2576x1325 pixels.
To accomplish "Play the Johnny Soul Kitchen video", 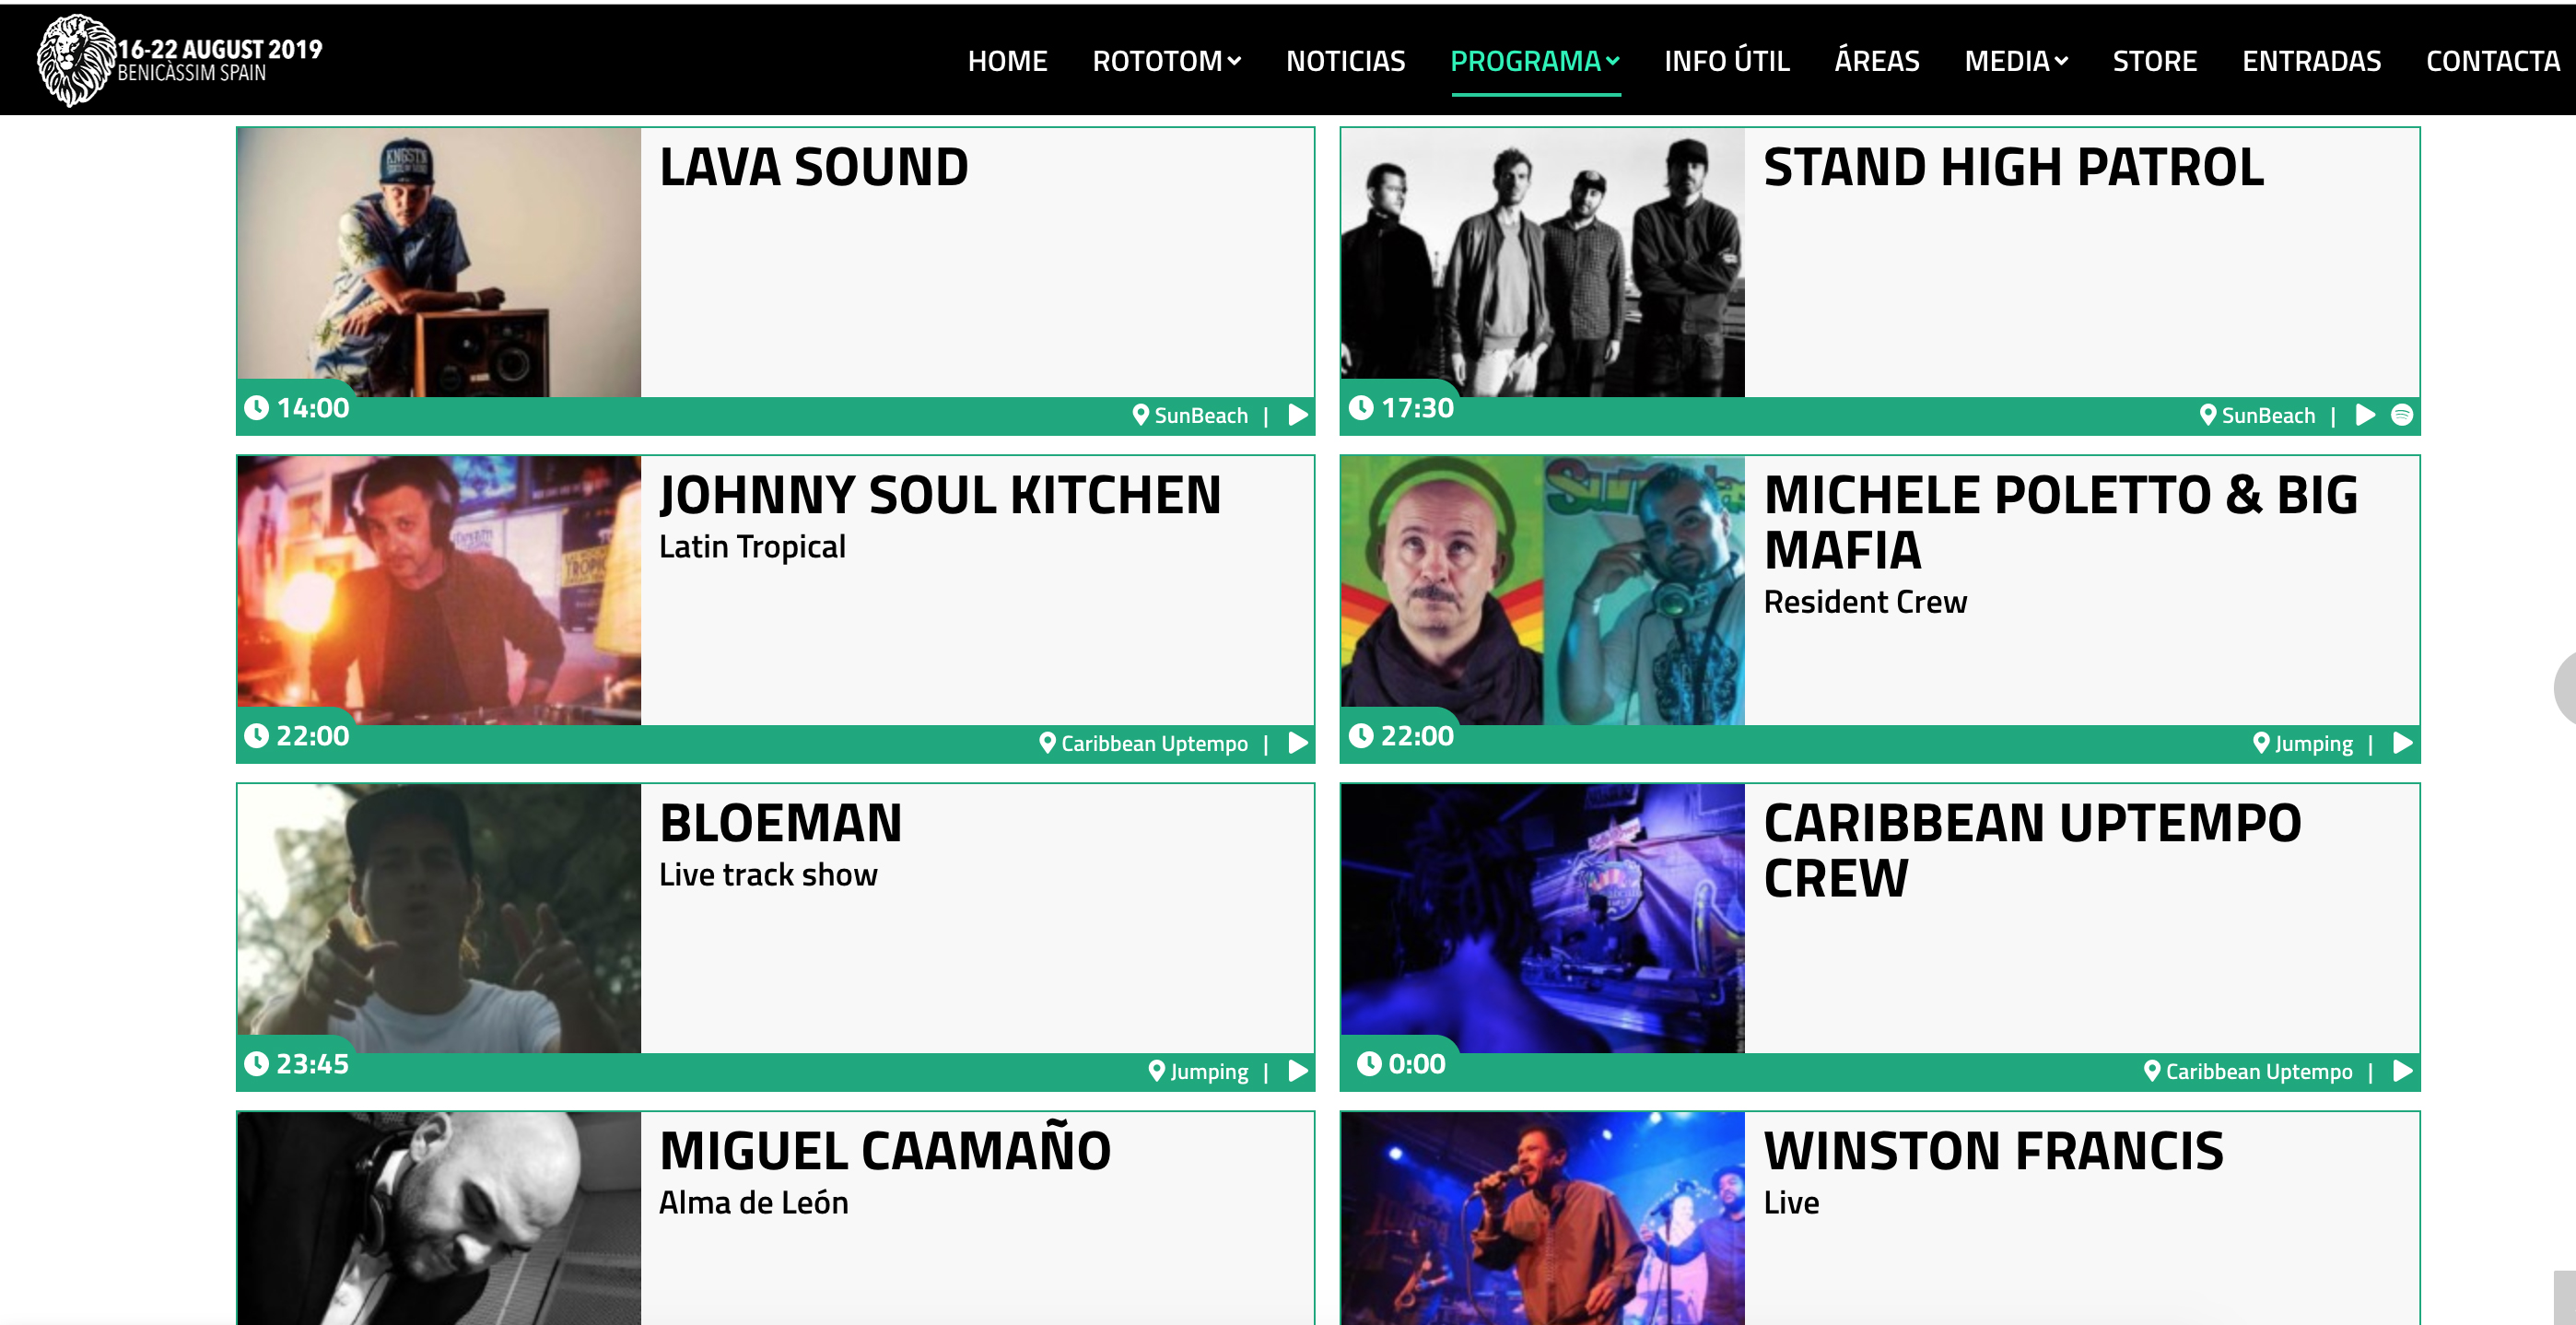I will [1298, 743].
